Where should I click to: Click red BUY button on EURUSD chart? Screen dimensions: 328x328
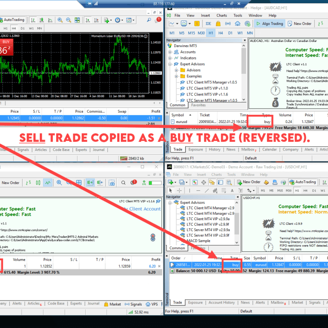point(6,47)
